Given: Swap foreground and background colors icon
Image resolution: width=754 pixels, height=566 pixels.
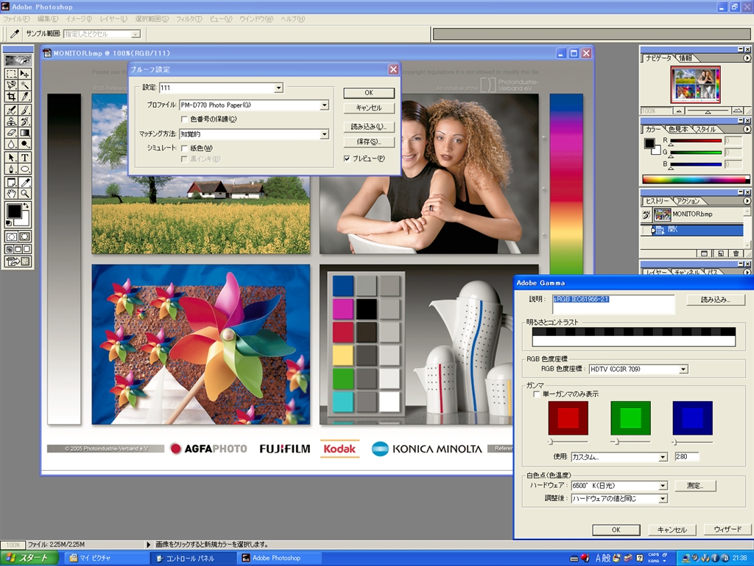Looking at the screenshot, I should (x=26, y=206).
